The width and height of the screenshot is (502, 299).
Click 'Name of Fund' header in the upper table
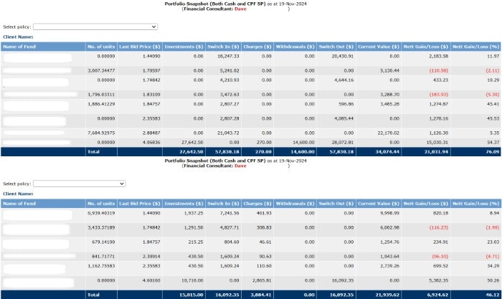click(x=19, y=47)
